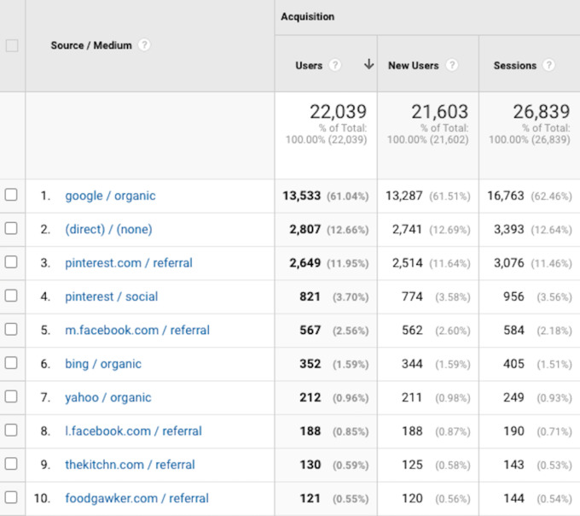Click the Acquisition group header
Screen dimensions: 580x516
[x=307, y=17]
